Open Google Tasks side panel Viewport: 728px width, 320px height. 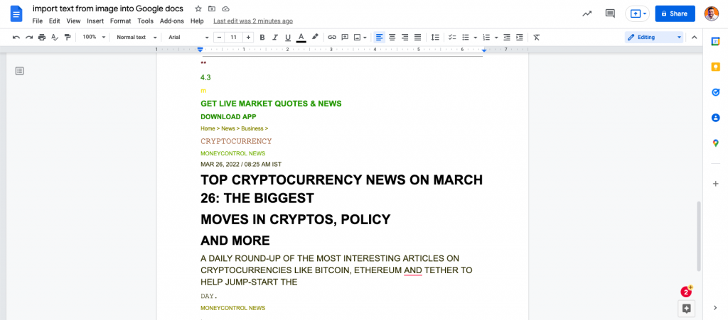pos(715,93)
